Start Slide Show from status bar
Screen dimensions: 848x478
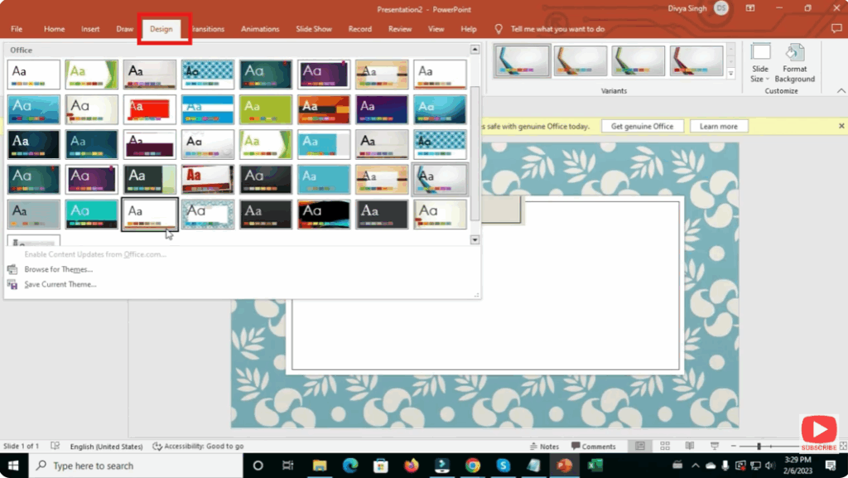[714, 446]
